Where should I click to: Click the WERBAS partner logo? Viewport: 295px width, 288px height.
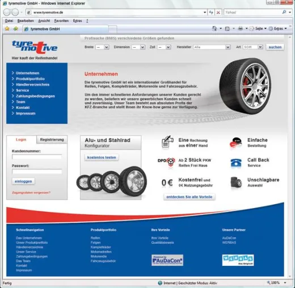[x=238, y=260]
